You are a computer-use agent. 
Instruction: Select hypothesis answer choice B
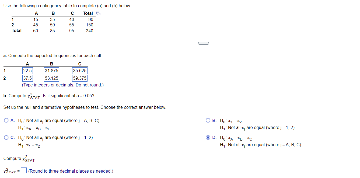pyautogui.click(x=208, y=120)
